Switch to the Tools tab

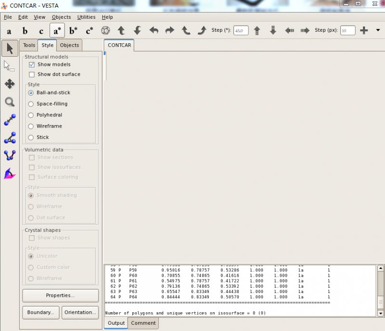29,45
